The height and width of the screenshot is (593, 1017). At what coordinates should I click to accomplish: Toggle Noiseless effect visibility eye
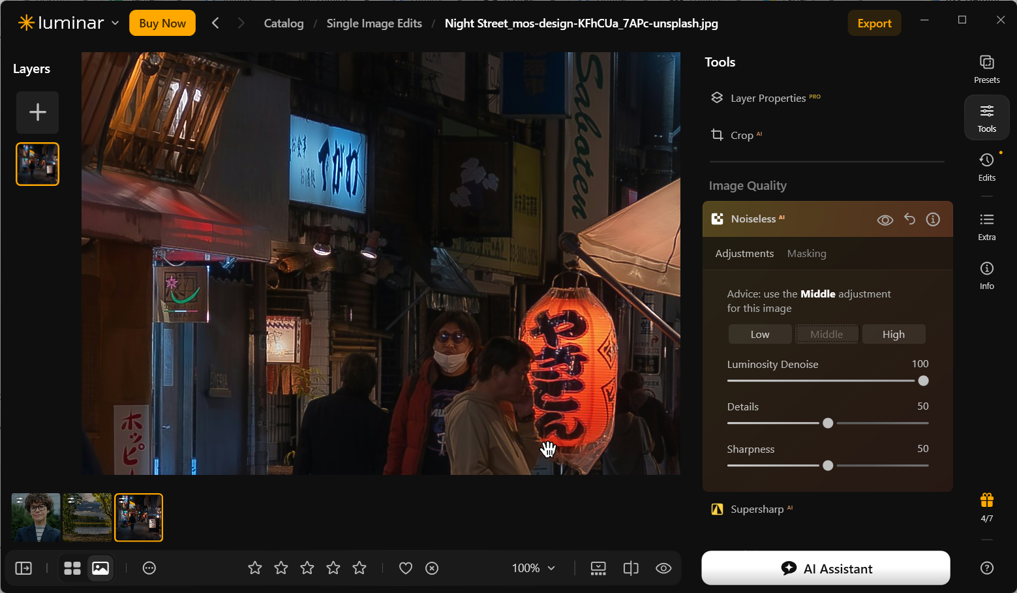[885, 220]
